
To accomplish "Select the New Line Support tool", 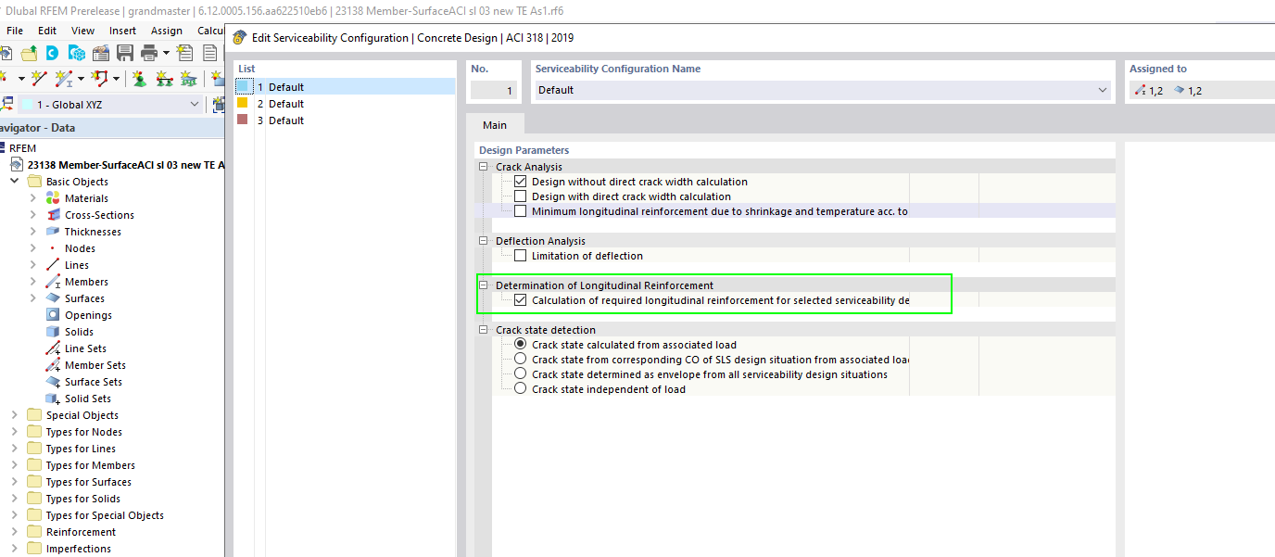I will [x=164, y=78].
